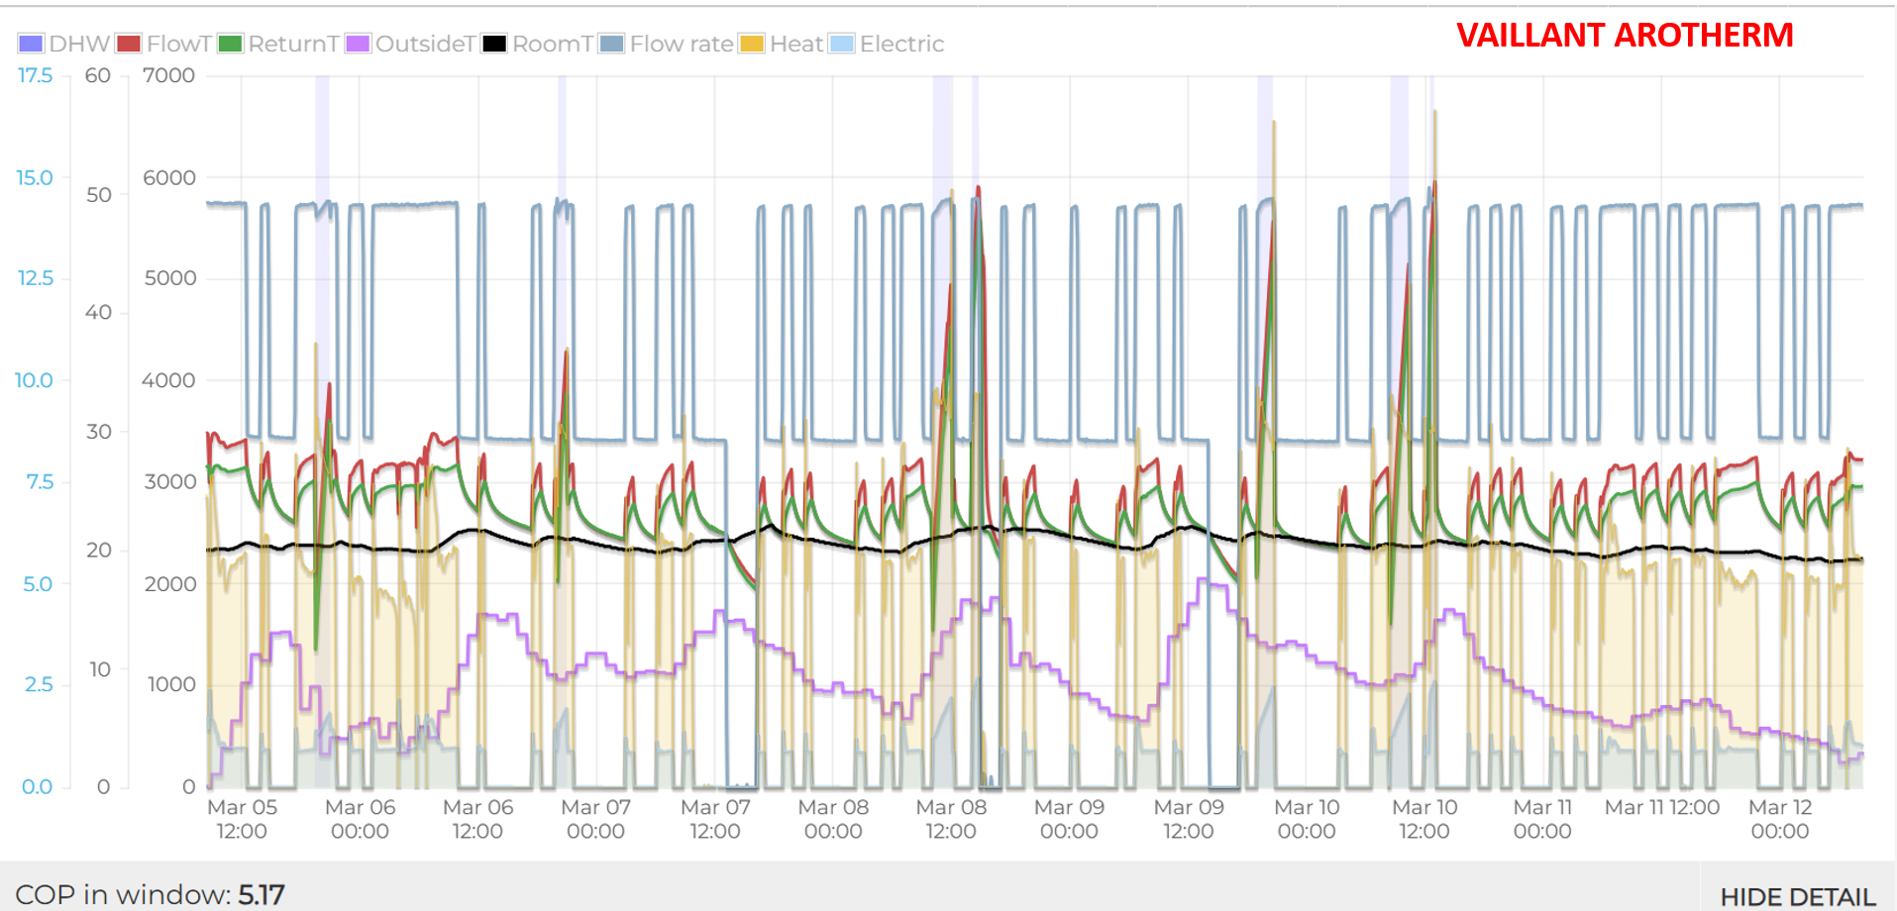Screen dimensions: 1897x911
Task: Toggle the Electric series label
Action: pyautogui.click(x=901, y=44)
